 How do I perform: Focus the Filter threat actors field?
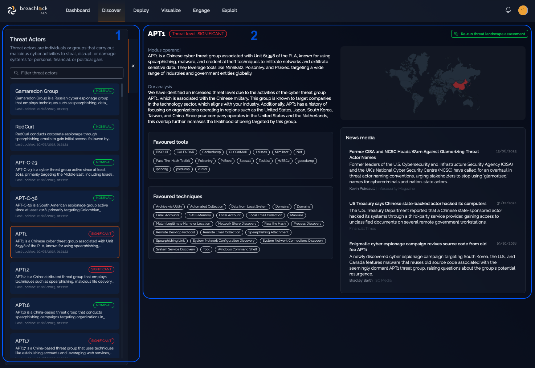66,73
